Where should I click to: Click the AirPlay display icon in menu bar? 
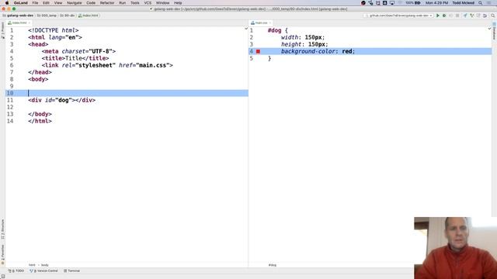(x=392, y=3)
